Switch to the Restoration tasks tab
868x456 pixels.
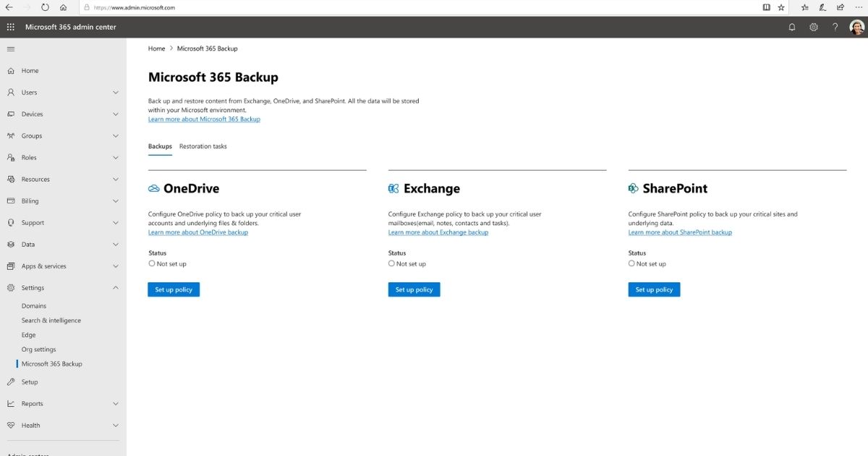pyautogui.click(x=203, y=146)
